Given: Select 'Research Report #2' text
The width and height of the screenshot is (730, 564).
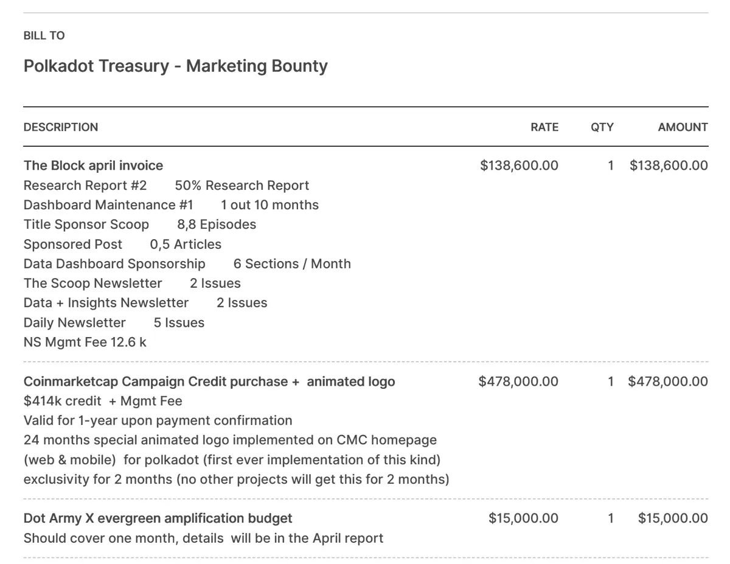Looking at the screenshot, I should coord(85,186).
